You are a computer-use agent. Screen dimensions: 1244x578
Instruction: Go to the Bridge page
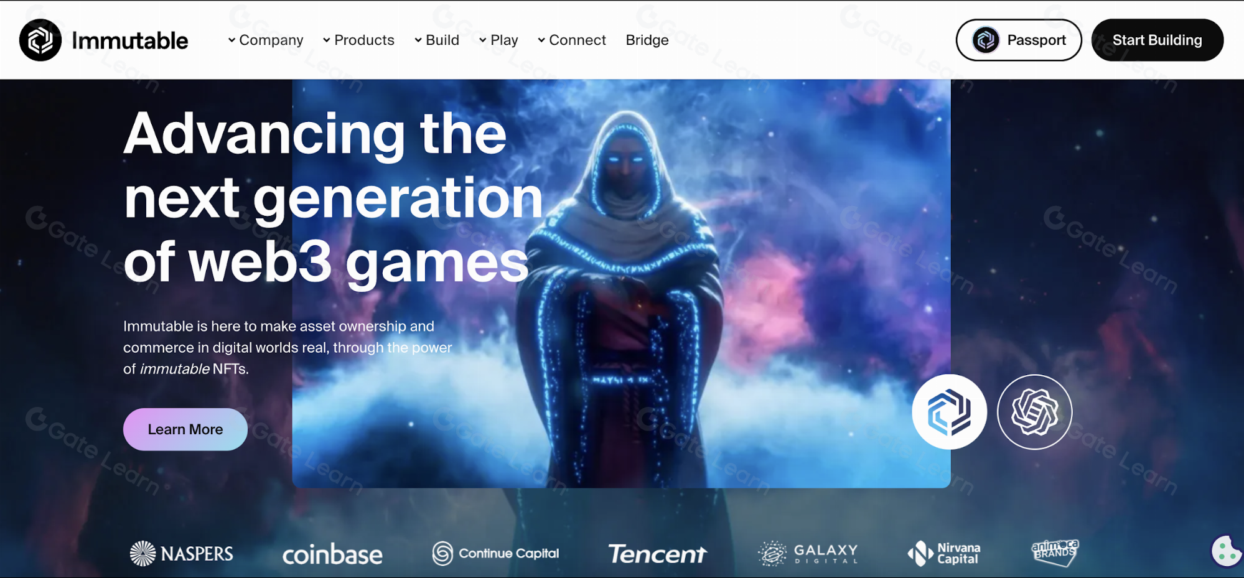pyautogui.click(x=647, y=40)
